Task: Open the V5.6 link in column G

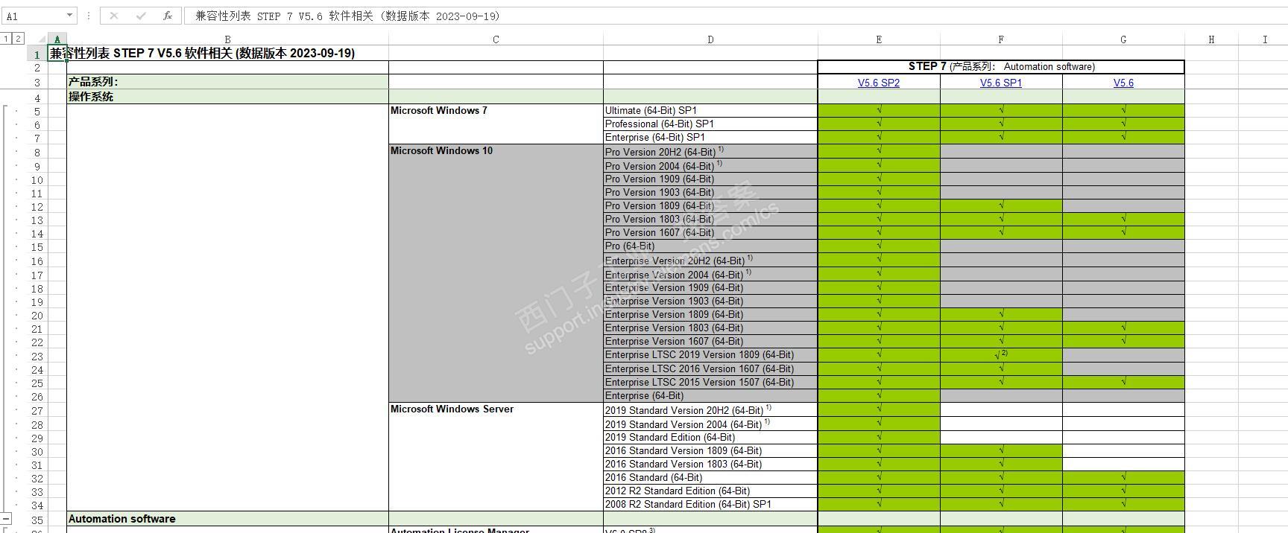Action: (1123, 83)
